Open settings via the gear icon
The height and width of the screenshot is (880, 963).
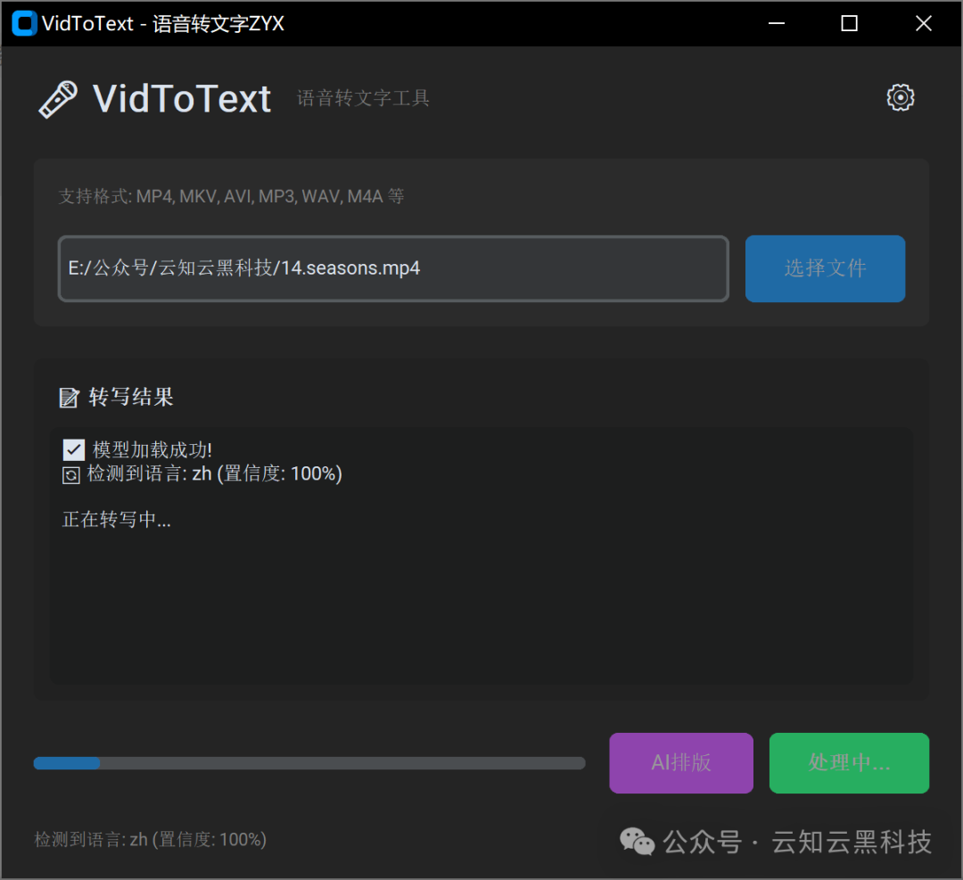click(x=901, y=98)
